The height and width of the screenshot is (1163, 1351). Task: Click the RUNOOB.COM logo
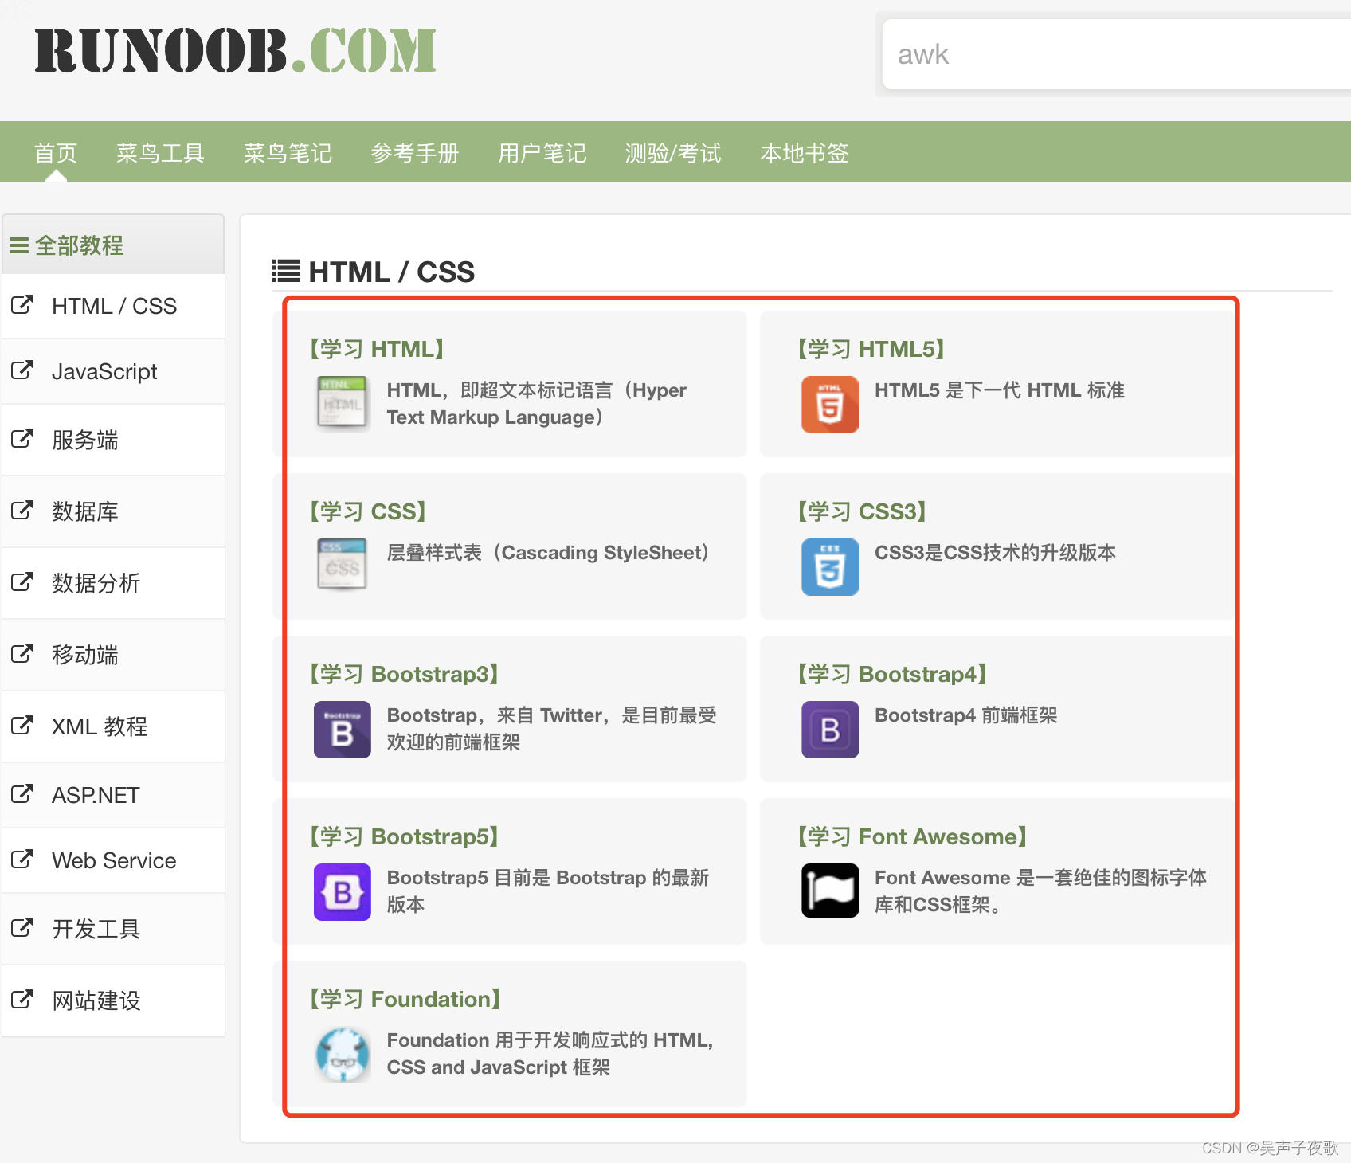point(236,51)
